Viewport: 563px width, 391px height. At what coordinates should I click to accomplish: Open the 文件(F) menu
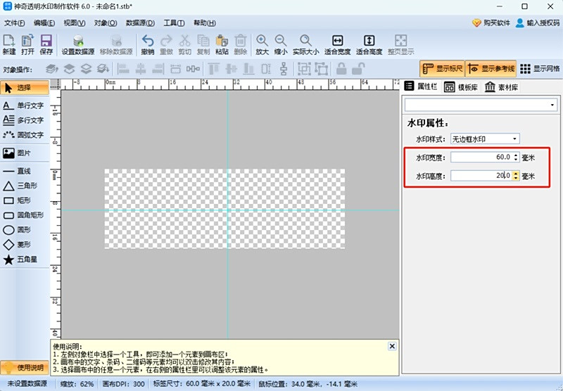pos(14,23)
